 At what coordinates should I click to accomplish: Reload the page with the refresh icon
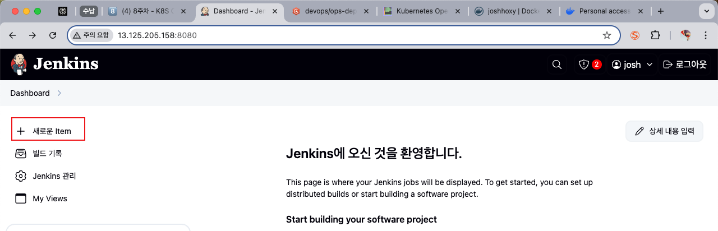(x=53, y=35)
